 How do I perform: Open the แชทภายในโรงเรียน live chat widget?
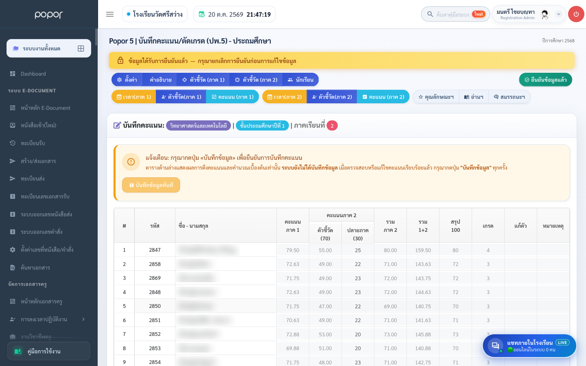[x=529, y=346]
